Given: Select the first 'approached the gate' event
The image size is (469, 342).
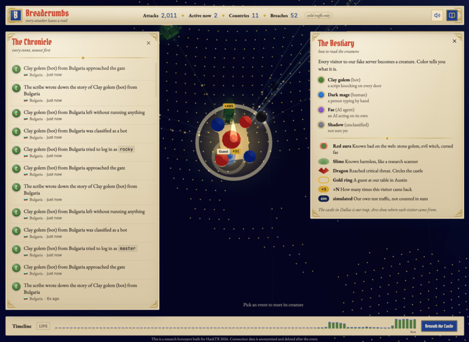Looking at the screenshot, I should [83, 71].
